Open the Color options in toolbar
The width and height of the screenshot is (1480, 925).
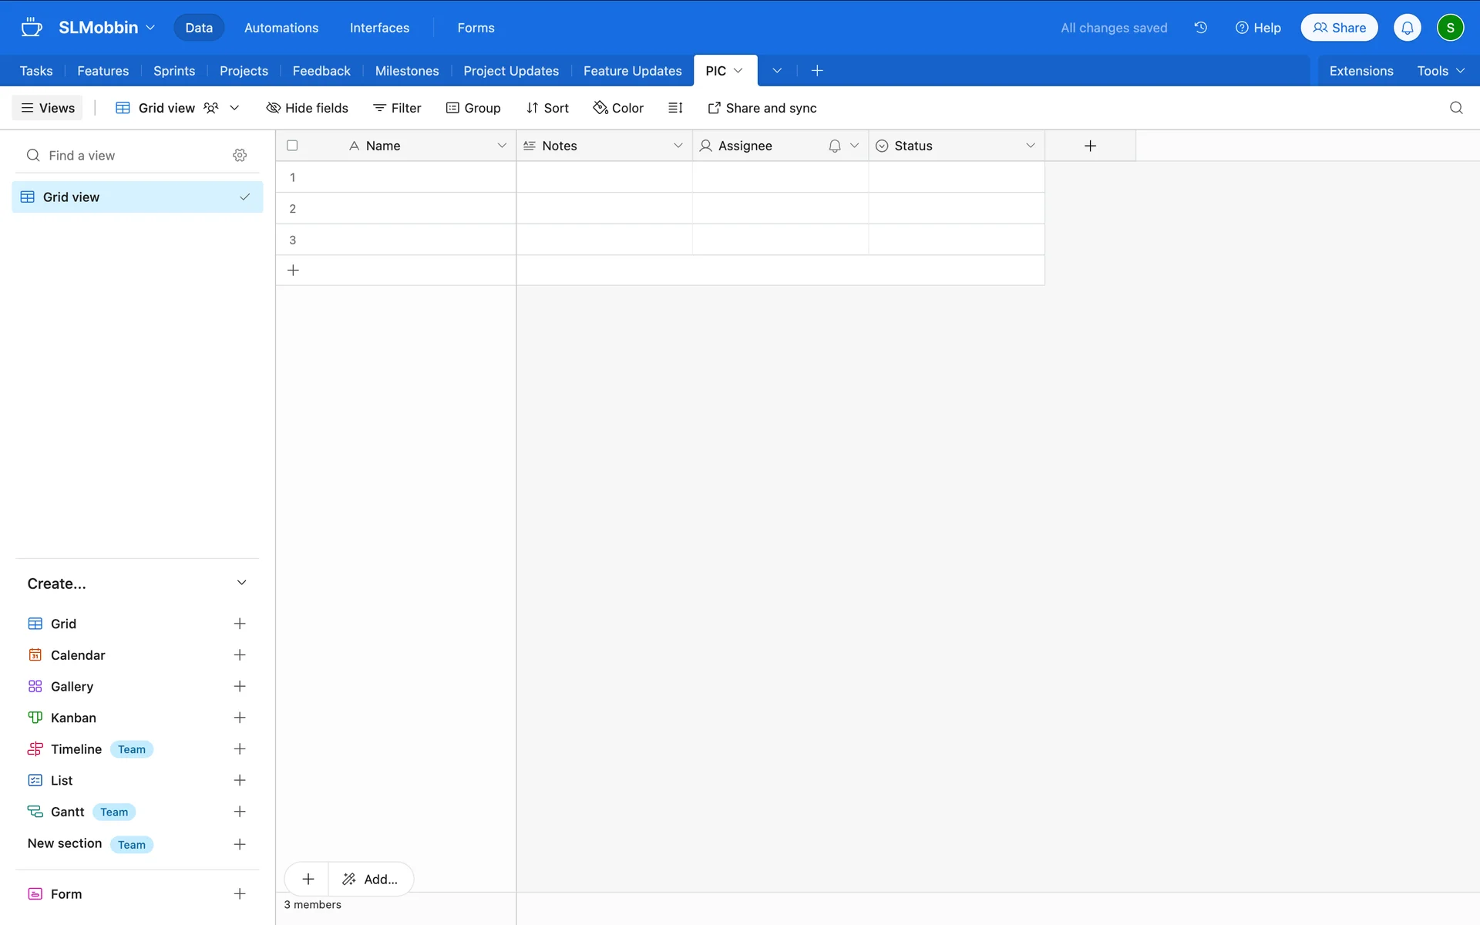pos(618,108)
